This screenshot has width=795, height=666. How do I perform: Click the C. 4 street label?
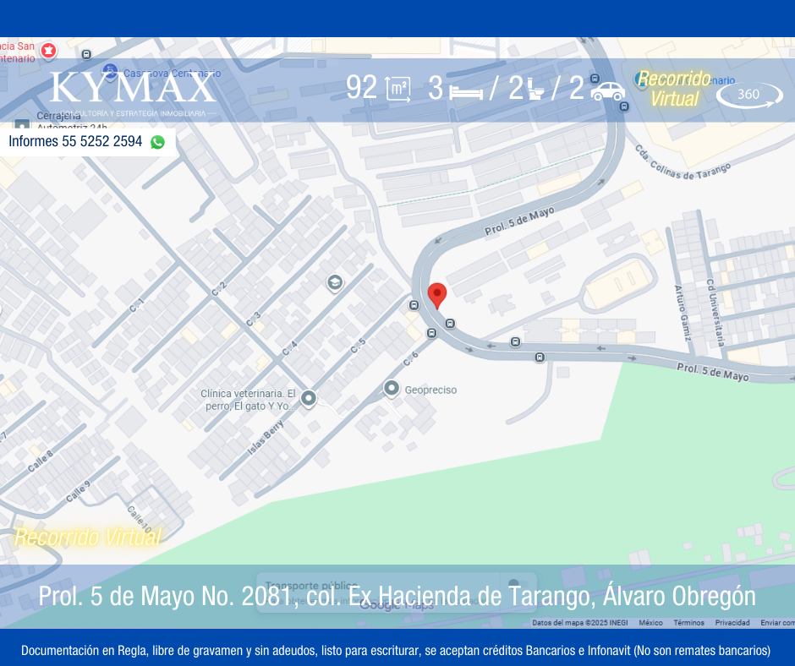coord(289,348)
